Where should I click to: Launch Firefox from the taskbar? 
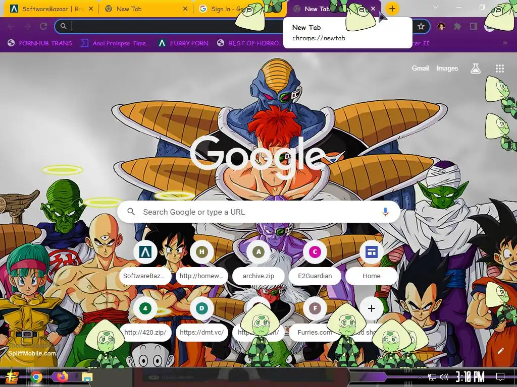[62, 377]
